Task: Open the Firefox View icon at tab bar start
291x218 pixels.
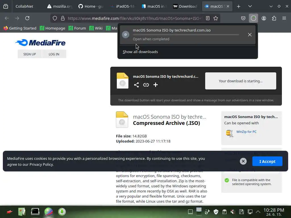Action: (x=6, y=6)
